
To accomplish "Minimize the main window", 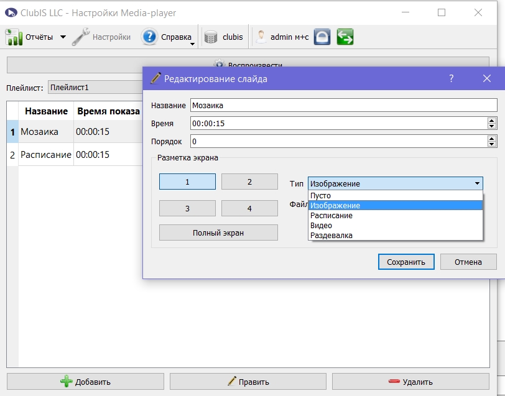I will 405,12.
